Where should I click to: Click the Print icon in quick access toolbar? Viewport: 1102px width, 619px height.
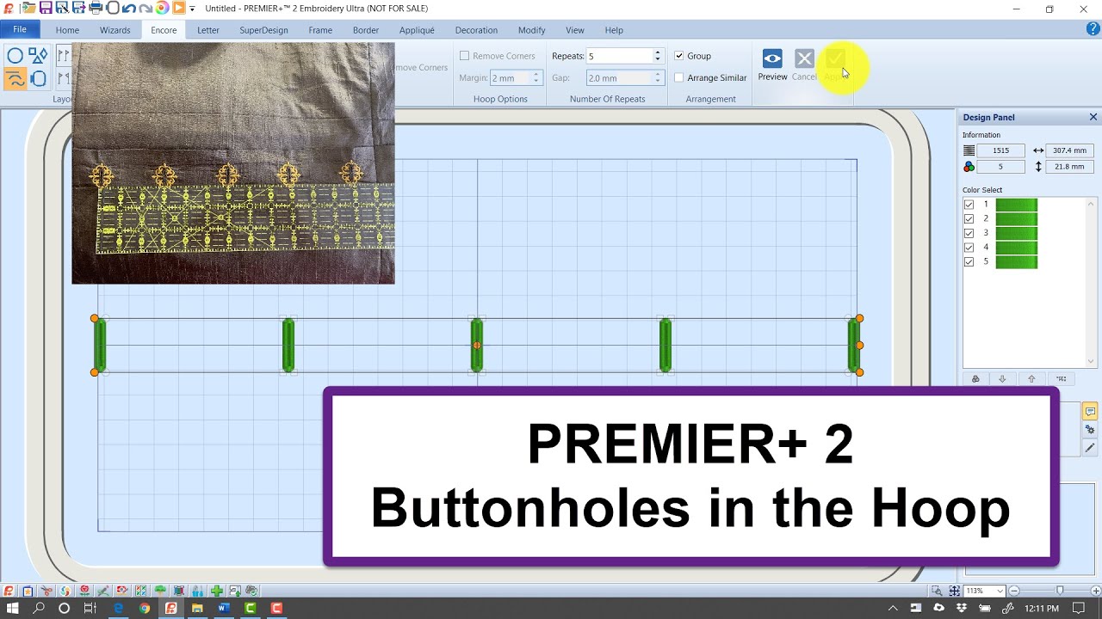96,8
